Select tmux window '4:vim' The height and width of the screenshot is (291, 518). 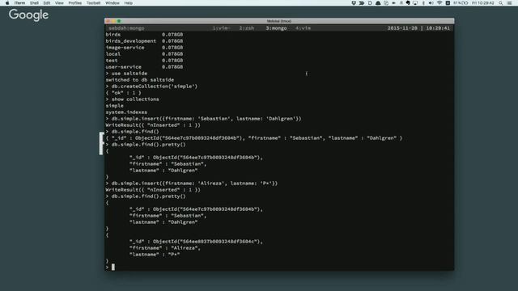point(304,28)
